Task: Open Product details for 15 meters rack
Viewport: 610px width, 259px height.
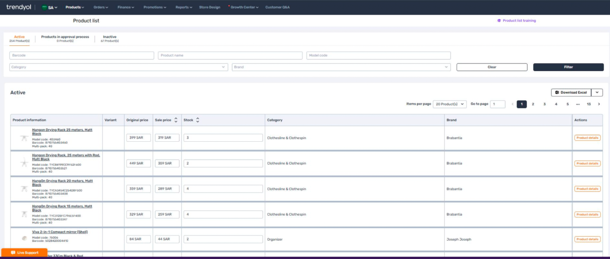Action: point(587,214)
